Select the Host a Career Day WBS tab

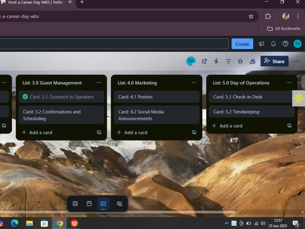click(x=35, y=2)
